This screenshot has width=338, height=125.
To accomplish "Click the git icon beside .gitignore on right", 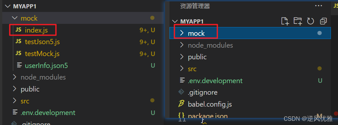I will (181, 92).
